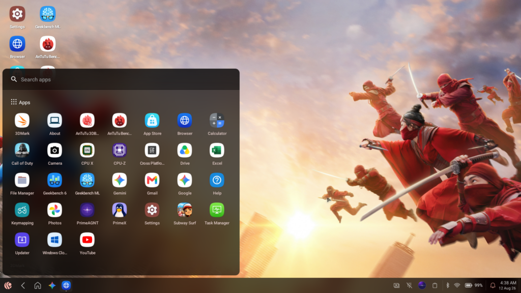Open the 3DMark app
This screenshot has height=293, width=521.
22,121
